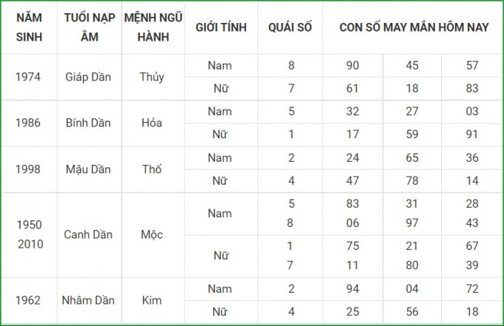Click the 1962 birth year cell
Viewport: 504px width, 326px height.
[28, 300]
